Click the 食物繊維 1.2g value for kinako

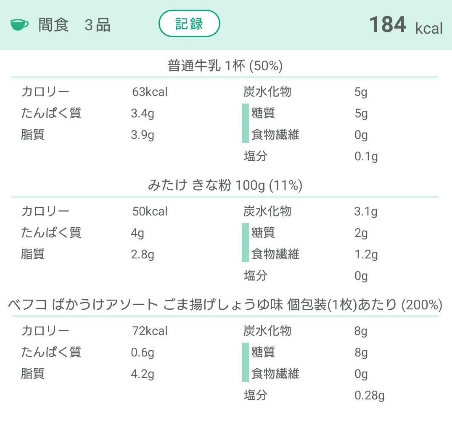[366, 255]
